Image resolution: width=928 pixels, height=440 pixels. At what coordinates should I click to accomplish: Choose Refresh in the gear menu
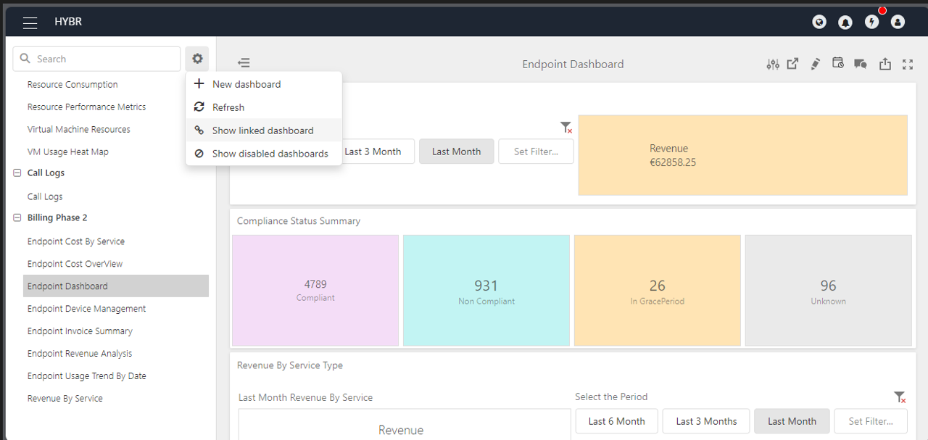264,107
